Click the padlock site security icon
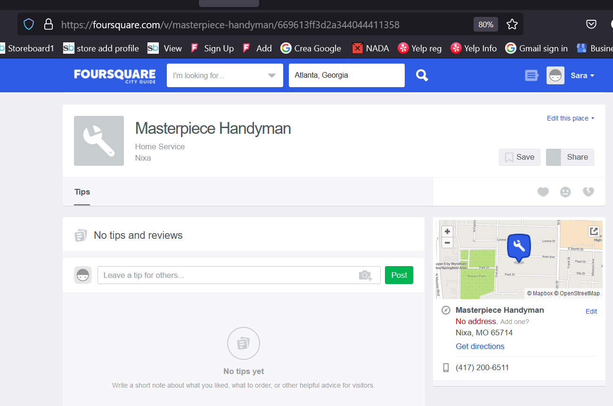 tap(48, 24)
